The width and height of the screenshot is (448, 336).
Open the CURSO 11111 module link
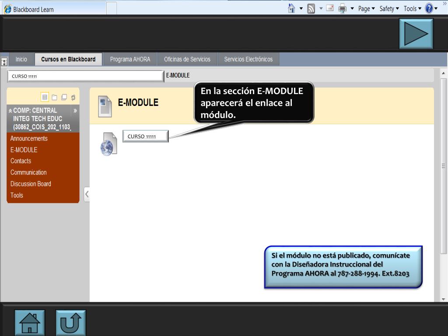tap(146, 136)
